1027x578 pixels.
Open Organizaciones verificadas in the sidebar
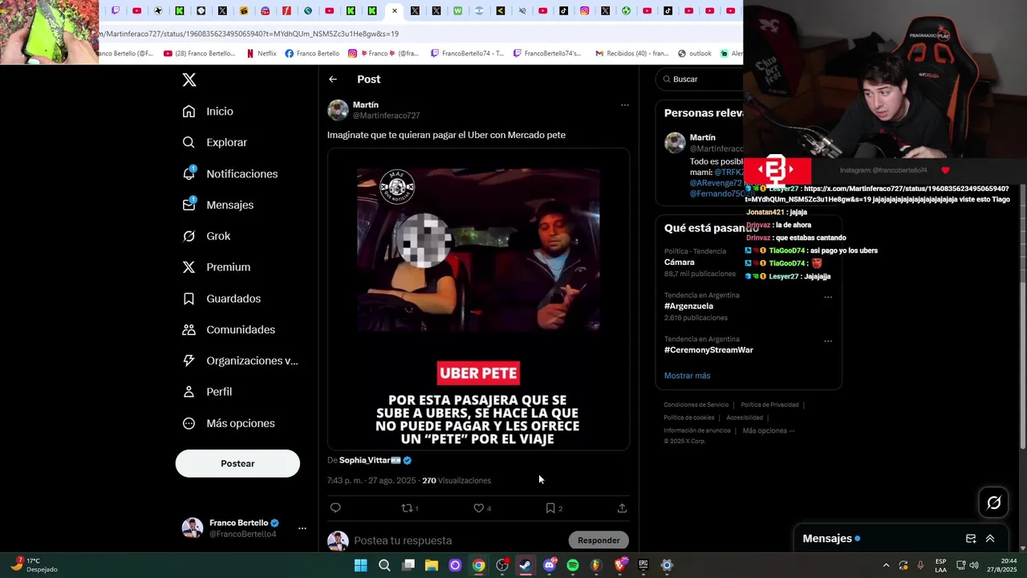click(240, 360)
